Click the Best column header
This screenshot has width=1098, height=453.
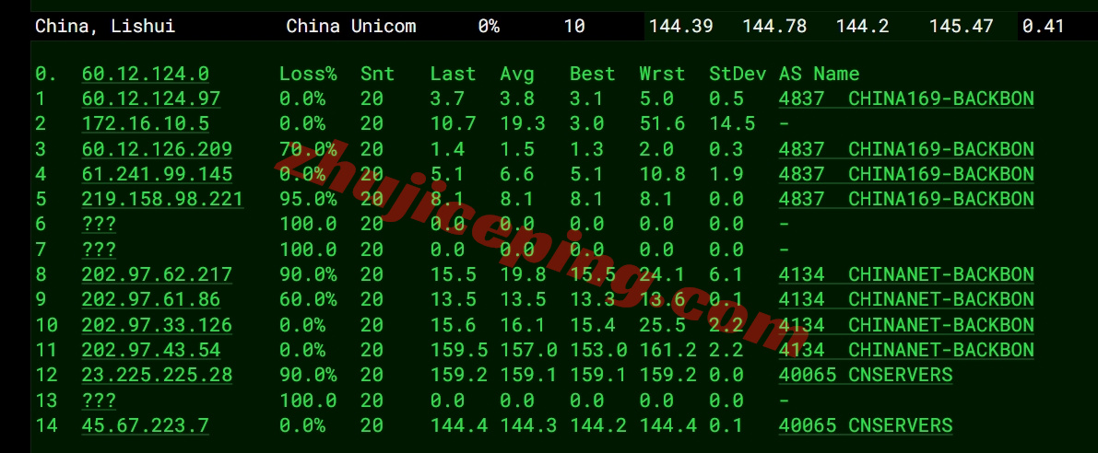click(x=593, y=74)
